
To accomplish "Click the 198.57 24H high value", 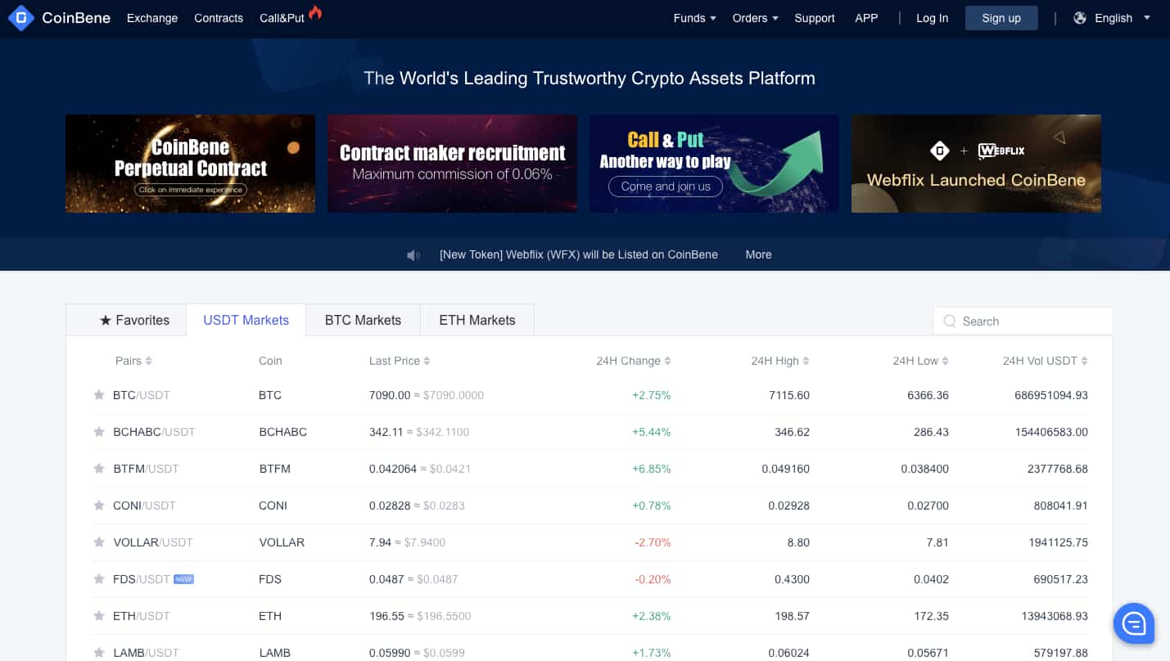I will pyautogui.click(x=792, y=616).
